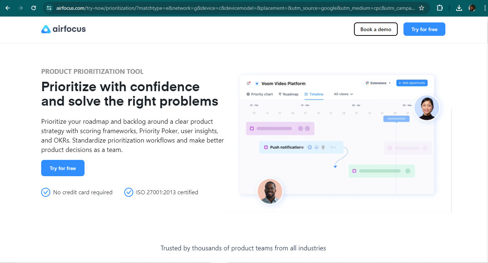The image size is (488, 263).
Task: Open the browser extensions puzzle icon
Action: (x=440, y=8)
